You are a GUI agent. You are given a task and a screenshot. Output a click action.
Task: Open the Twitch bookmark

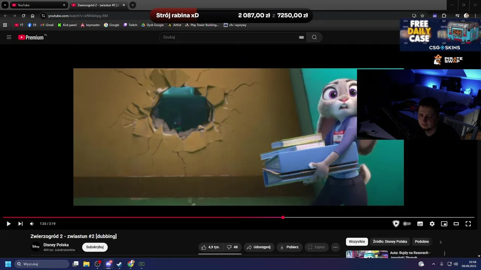pyautogui.click(x=130, y=25)
